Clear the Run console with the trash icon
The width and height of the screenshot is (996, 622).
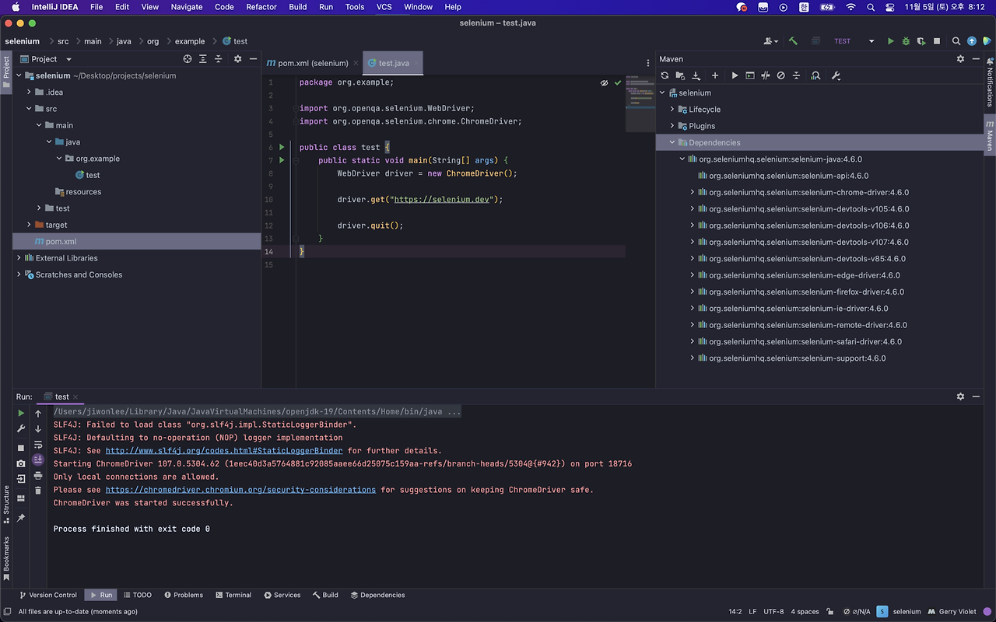coord(37,491)
